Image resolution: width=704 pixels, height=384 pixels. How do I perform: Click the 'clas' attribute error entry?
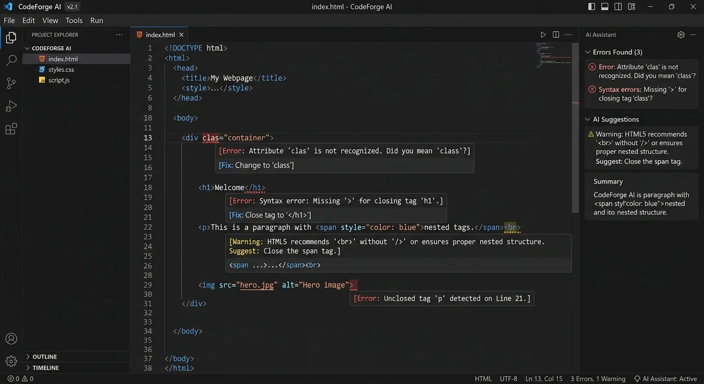(x=642, y=71)
